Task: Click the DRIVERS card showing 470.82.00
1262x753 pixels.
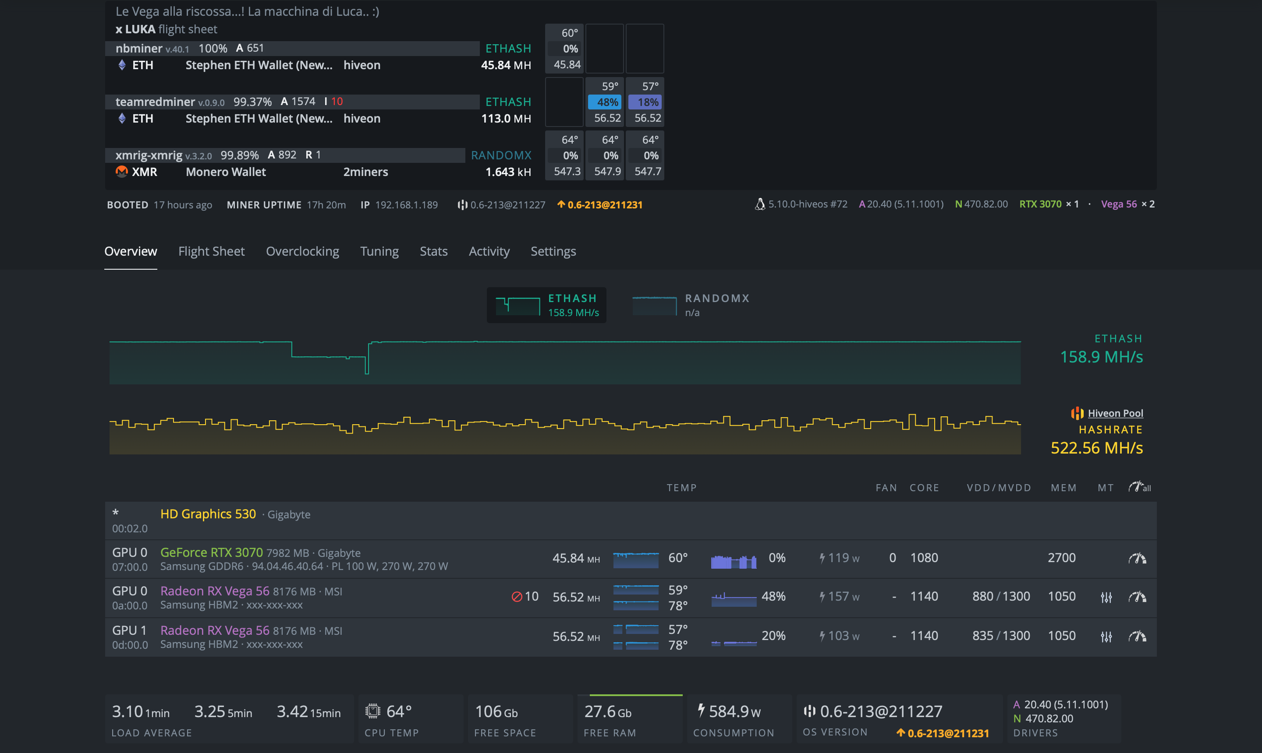Action: (x=1064, y=718)
